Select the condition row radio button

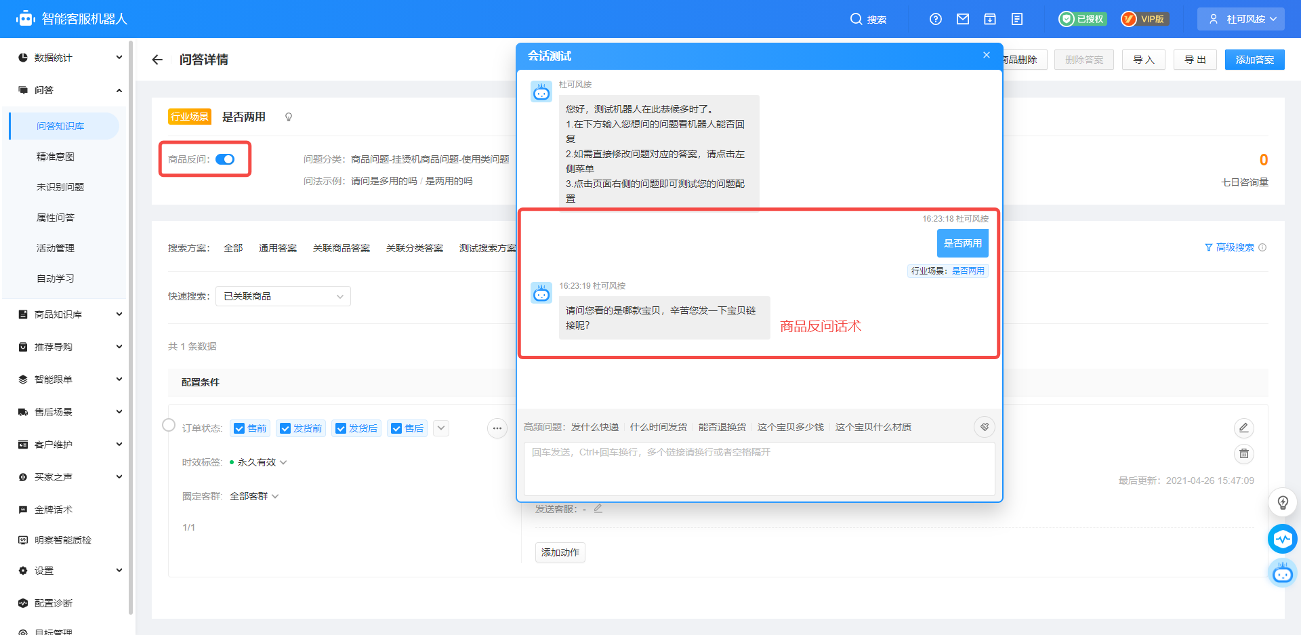[x=169, y=425]
